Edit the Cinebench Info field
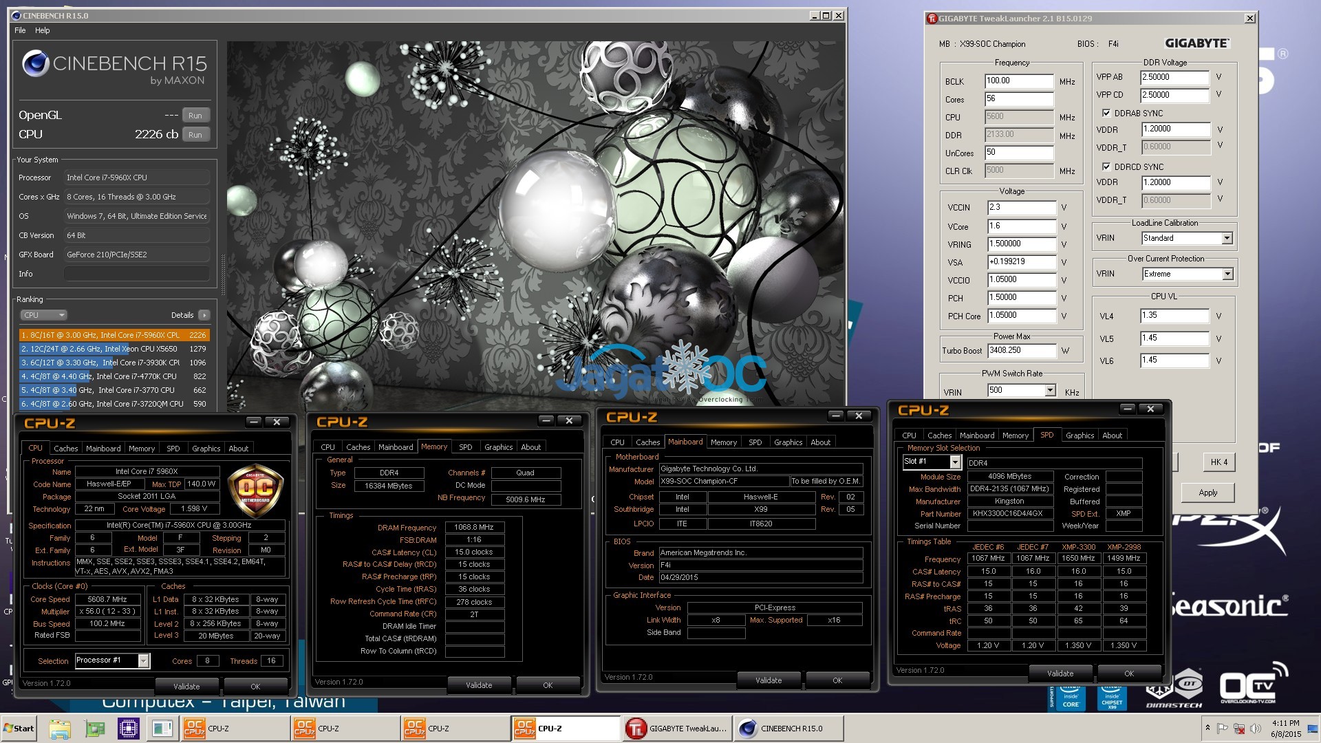Screen dimensions: 1321x743 pyautogui.click(x=137, y=274)
